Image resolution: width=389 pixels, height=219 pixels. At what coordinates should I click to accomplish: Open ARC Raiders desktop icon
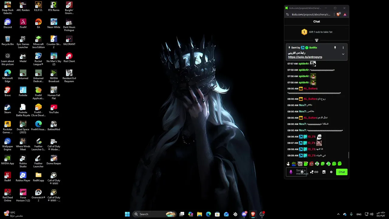(x=23, y=6)
